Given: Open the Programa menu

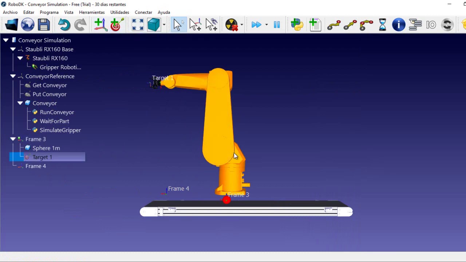Looking at the screenshot, I should (x=49, y=12).
